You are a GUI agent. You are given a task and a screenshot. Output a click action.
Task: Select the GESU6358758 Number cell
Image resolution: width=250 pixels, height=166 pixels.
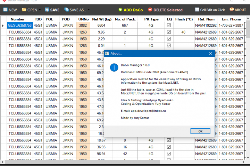pyautogui.click(x=20, y=25)
